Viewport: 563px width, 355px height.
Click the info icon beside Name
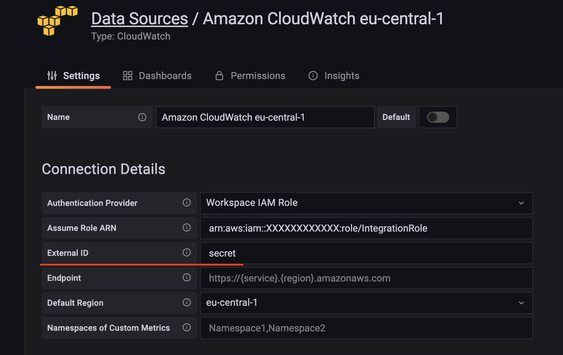(142, 117)
